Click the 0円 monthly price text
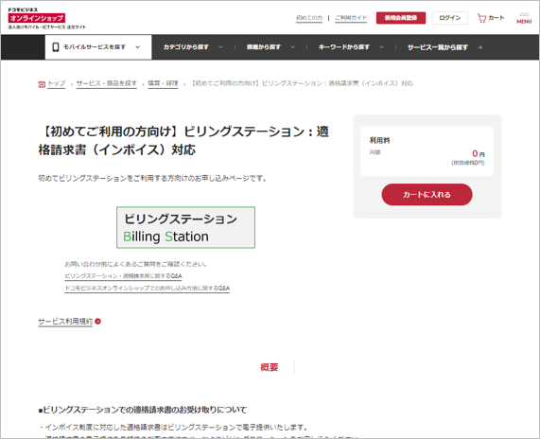Viewport: 540px width, 439px height. tap(478, 153)
